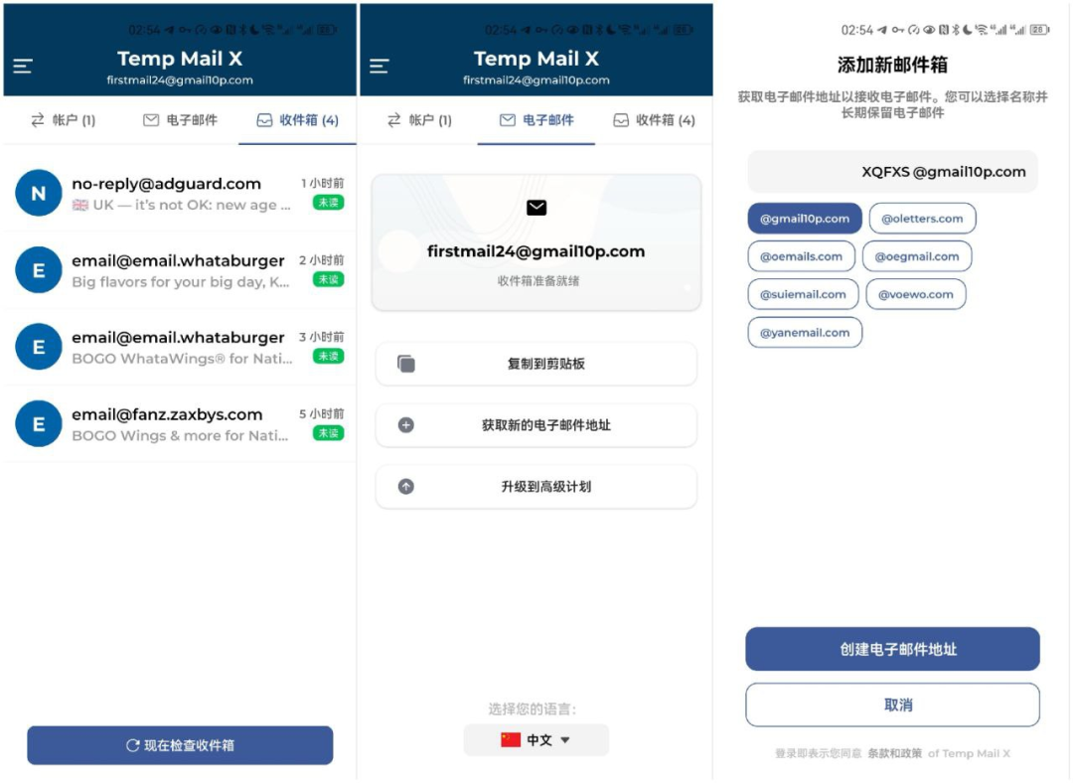Open 收件箱 (4) tab in middle screen
Viewport: 1073px width, 783px height.
(654, 120)
